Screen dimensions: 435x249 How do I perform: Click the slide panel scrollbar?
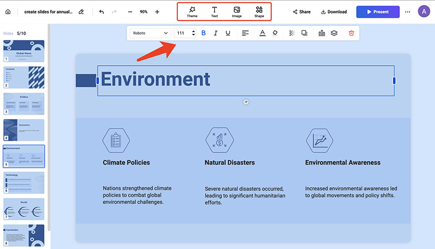49,127
